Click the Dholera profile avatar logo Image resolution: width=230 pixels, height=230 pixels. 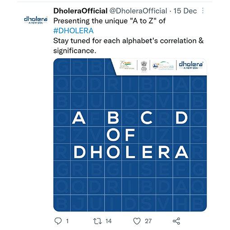click(x=36, y=20)
